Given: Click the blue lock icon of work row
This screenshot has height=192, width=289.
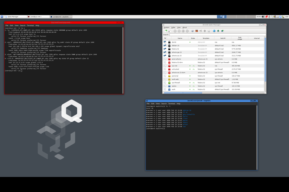Looking at the screenshot, I should click(169, 90).
